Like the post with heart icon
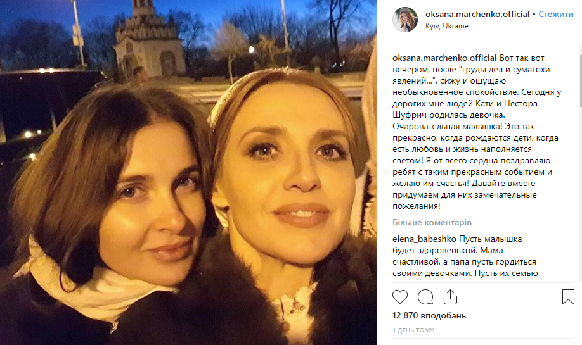The width and height of the screenshot is (582, 345). click(400, 297)
